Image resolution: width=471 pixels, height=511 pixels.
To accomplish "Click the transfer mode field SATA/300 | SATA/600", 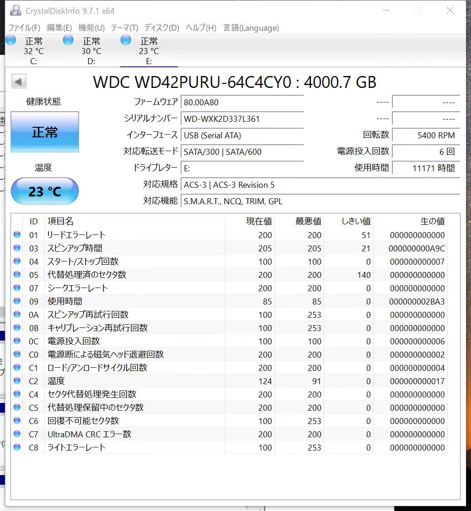I will click(242, 152).
